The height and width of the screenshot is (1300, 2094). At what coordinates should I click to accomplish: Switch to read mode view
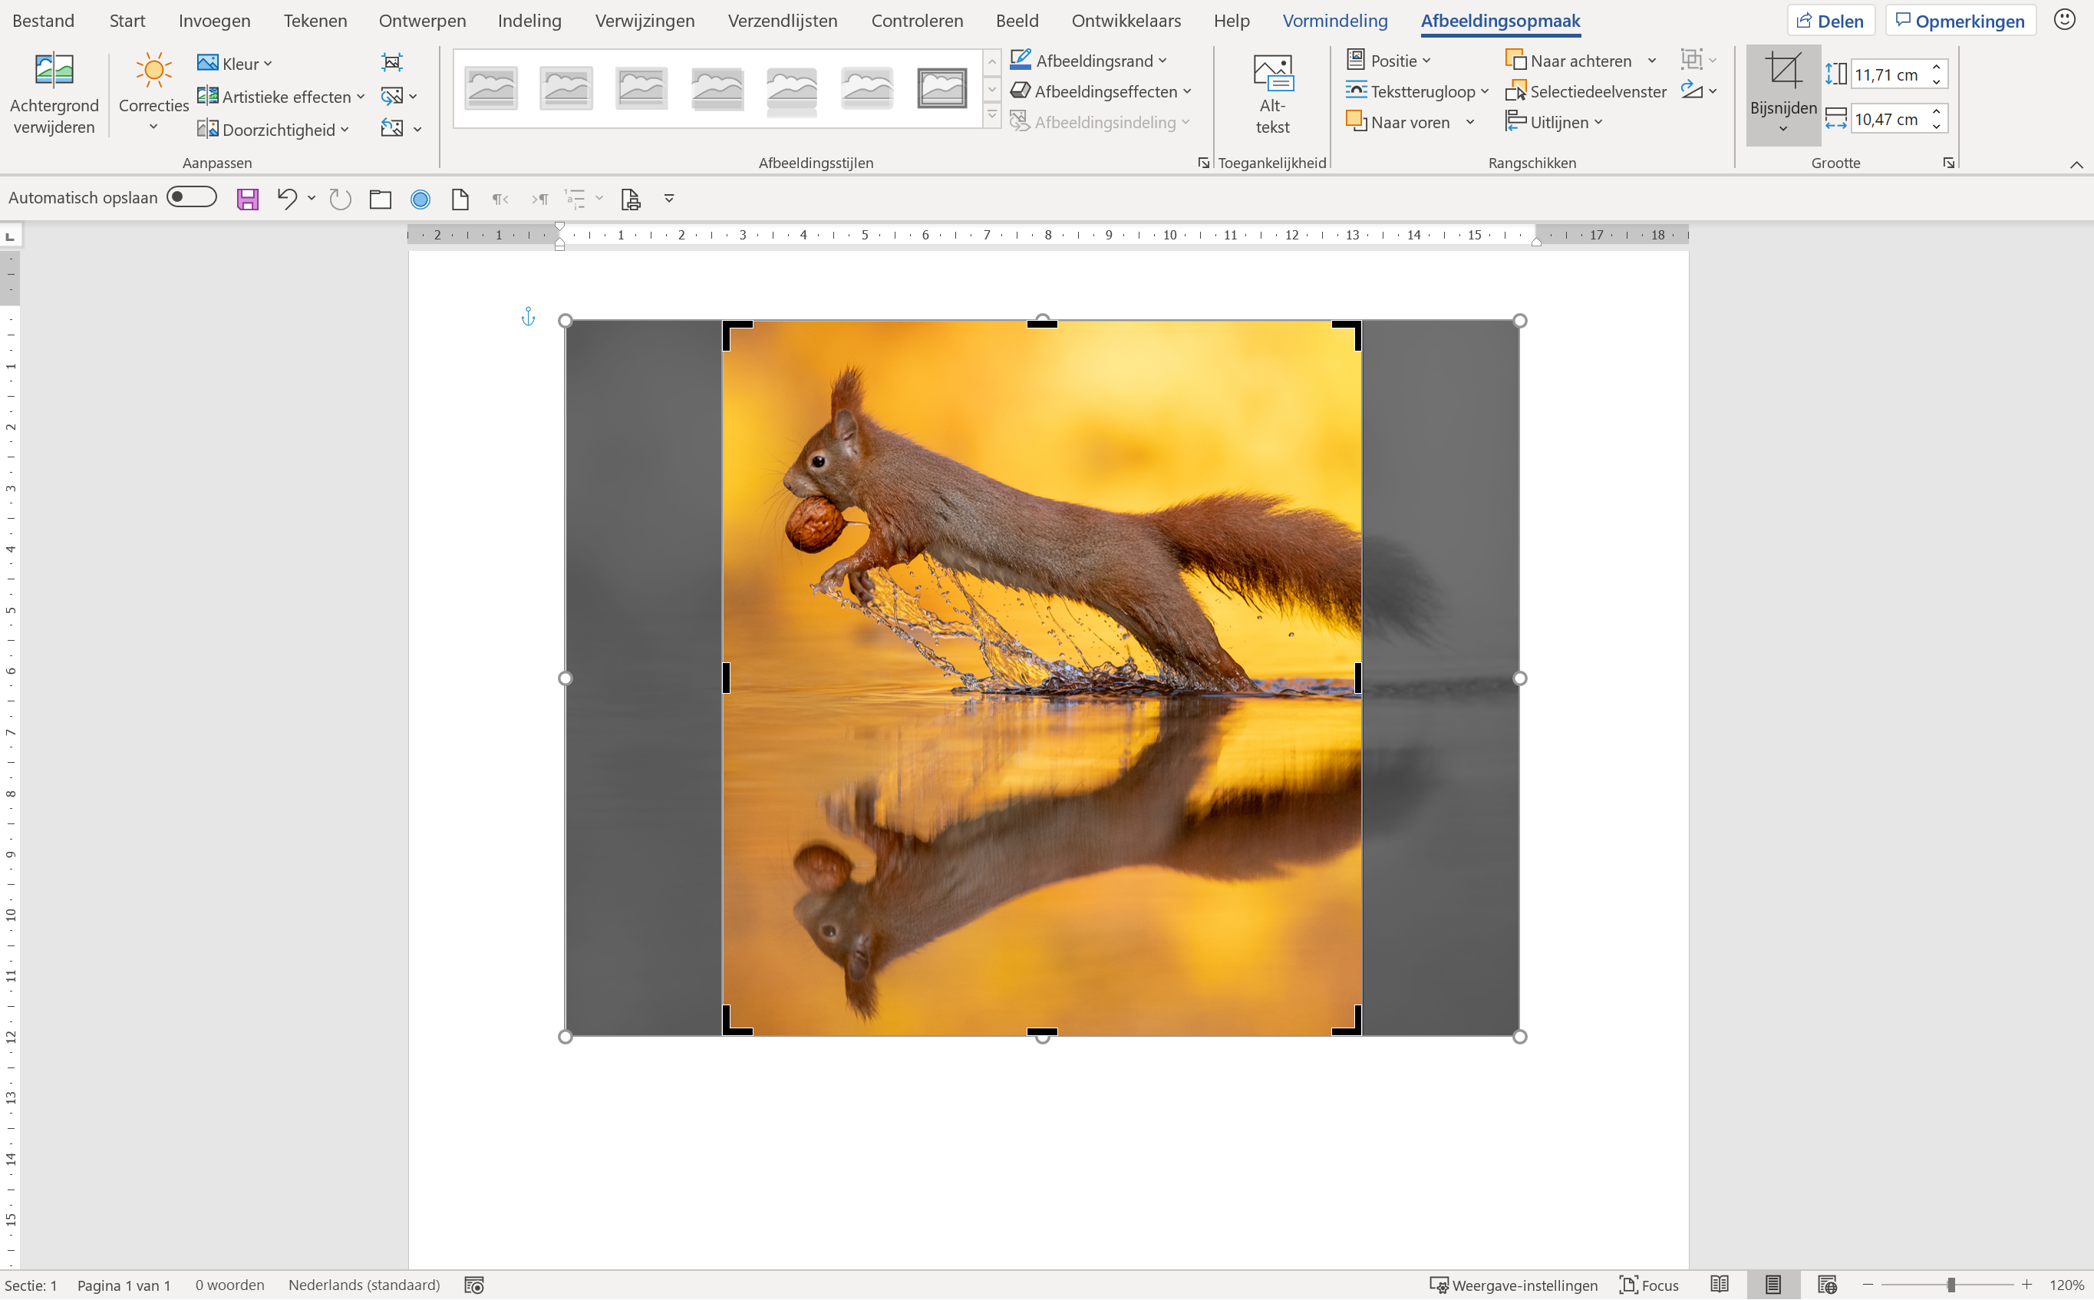[x=1720, y=1285]
